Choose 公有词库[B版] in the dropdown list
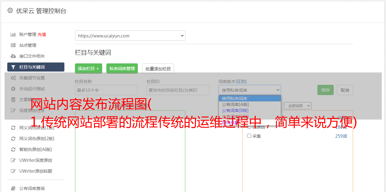 tap(250, 110)
